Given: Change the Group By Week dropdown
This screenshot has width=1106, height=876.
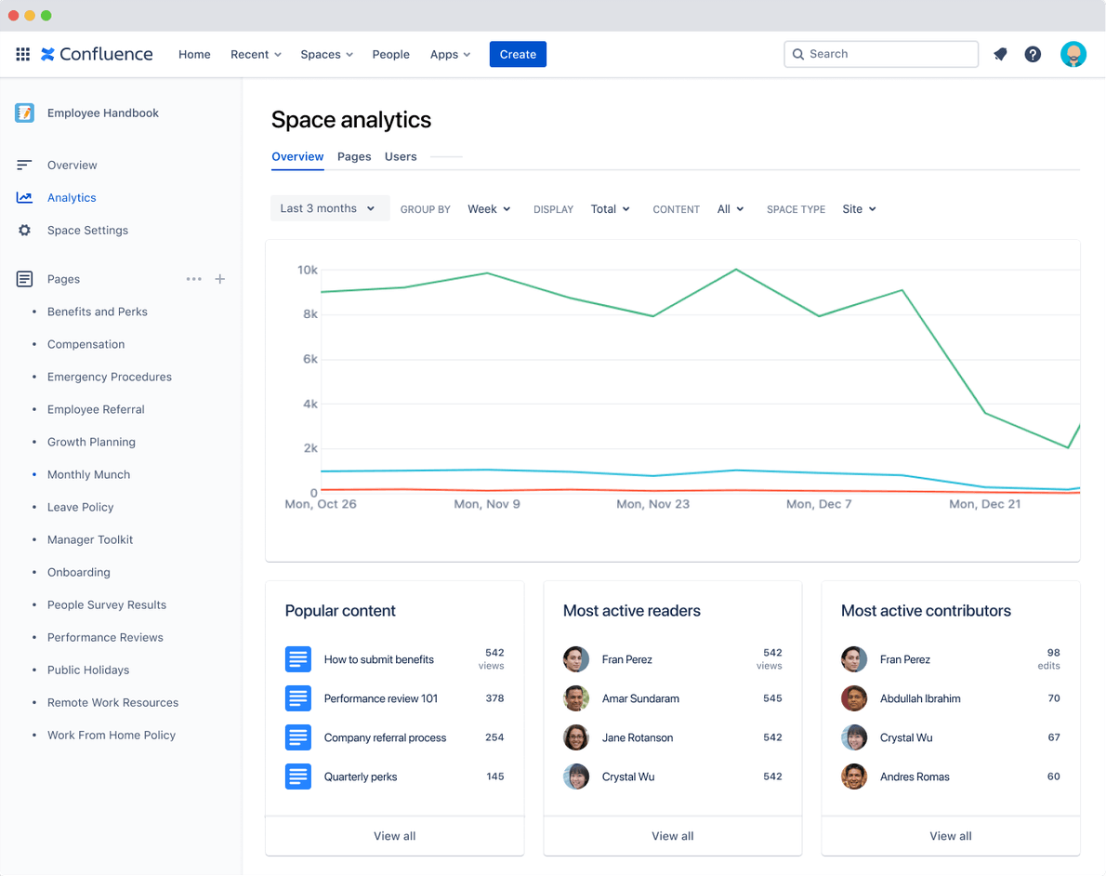Looking at the screenshot, I should pos(489,208).
